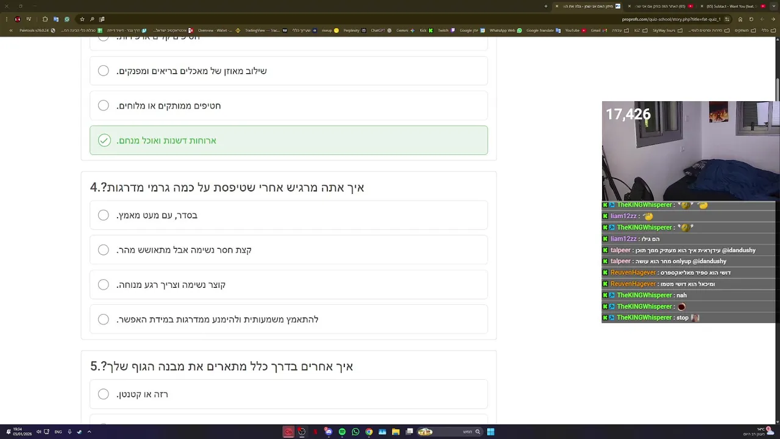
Task: Open the File Explorer folder icon in taskbar
Action: click(395, 432)
